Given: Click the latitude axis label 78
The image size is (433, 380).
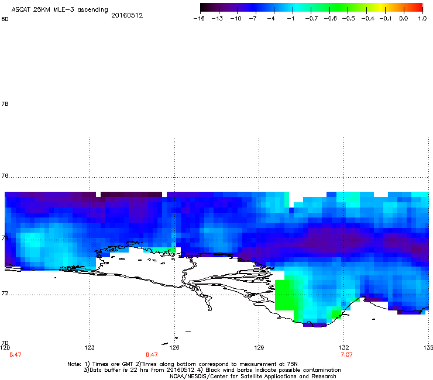Looking at the screenshot, I should point(5,103).
